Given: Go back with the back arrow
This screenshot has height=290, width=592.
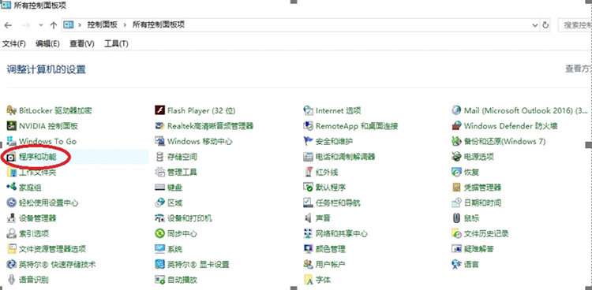Looking at the screenshot, I should (x=8, y=25).
